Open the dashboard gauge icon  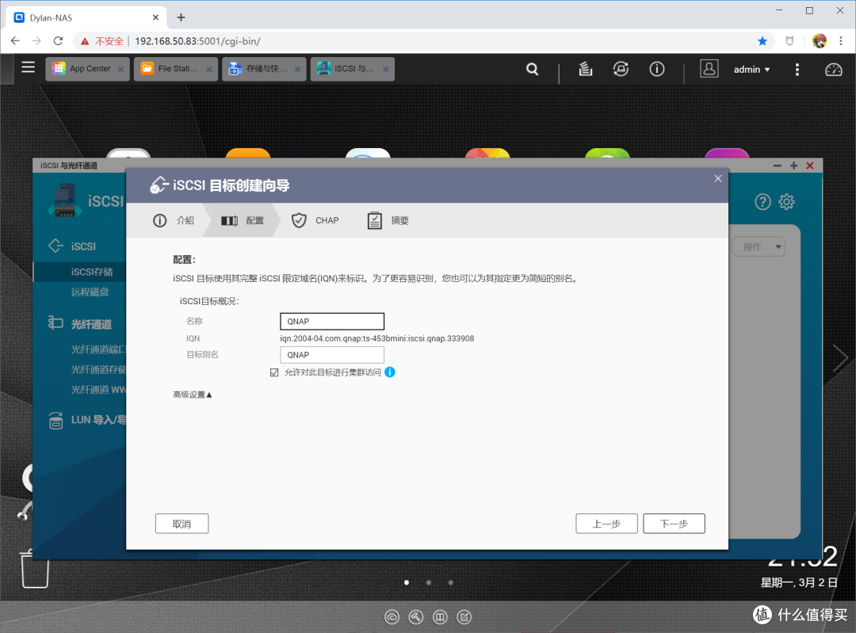point(833,69)
